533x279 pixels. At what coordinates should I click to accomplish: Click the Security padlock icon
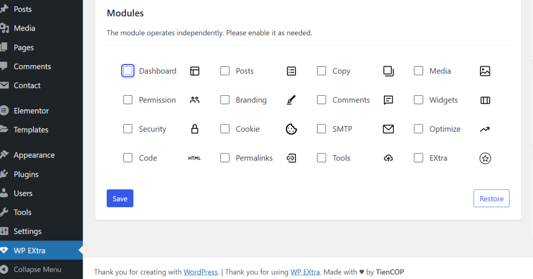pos(195,129)
